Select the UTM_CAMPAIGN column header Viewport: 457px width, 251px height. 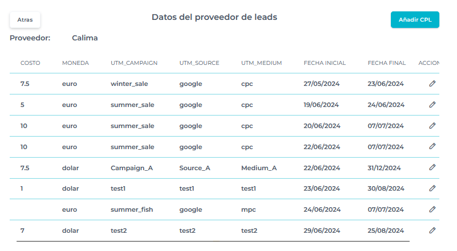pos(134,63)
